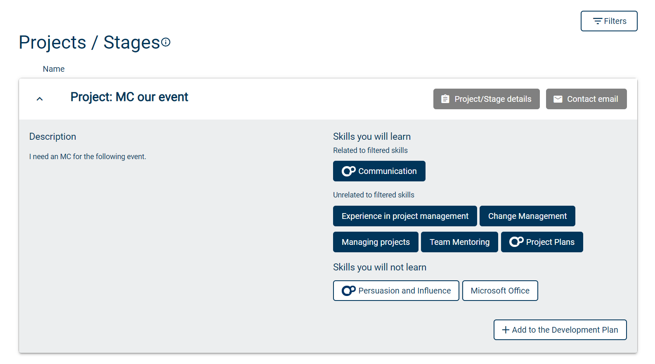
Task: Click the plus icon for Development Plan
Action: coord(506,330)
